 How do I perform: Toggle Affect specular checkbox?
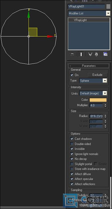[x=72, y=179]
